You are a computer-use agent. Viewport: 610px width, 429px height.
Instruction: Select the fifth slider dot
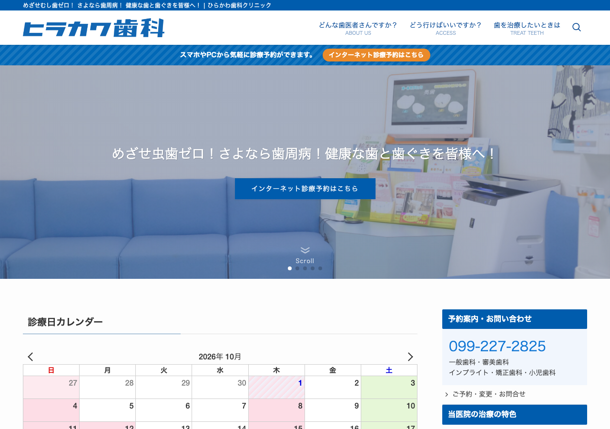click(x=320, y=268)
